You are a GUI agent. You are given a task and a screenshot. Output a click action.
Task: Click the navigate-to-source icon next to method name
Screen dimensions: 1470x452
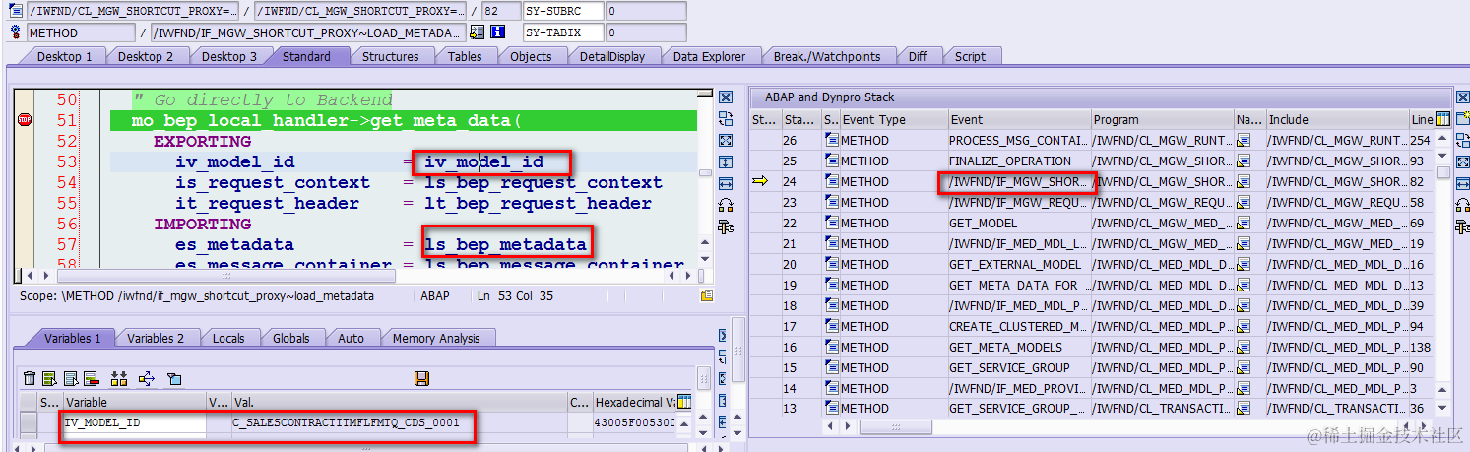pyautogui.click(x=477, y=32)
